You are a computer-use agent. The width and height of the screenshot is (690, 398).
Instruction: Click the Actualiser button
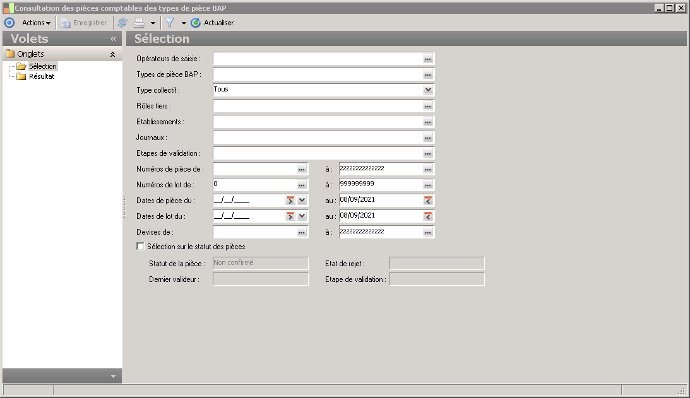[x=213, y=23]
